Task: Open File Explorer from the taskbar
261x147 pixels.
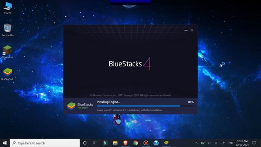Action: (115, 143)
